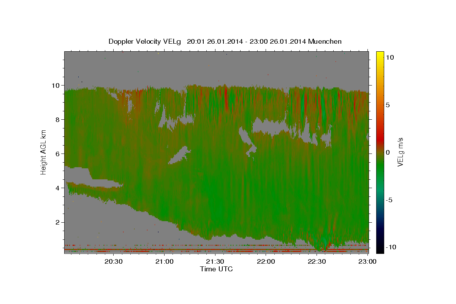Click the "Muenchen" location text in title
456x304 pixels.
325,41
